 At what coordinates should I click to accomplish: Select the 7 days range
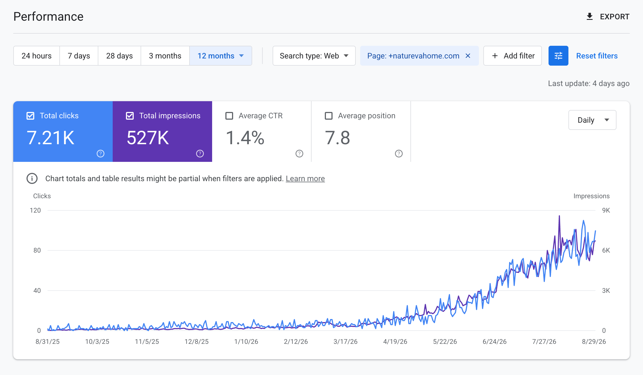coord(79,56)
